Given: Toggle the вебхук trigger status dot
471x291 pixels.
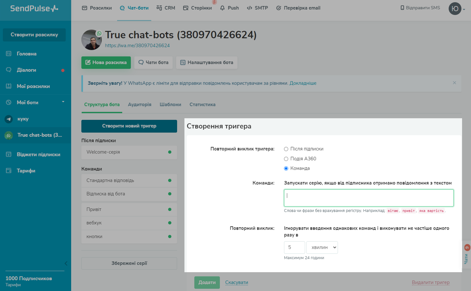Looking at the screenshot, I should click(x=170, y=223).
